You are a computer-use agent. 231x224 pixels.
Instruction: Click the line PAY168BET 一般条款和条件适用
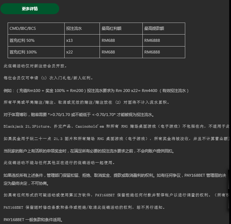(x=33, y=220)
